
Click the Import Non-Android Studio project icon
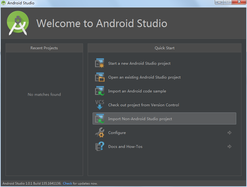coord(99,119)
